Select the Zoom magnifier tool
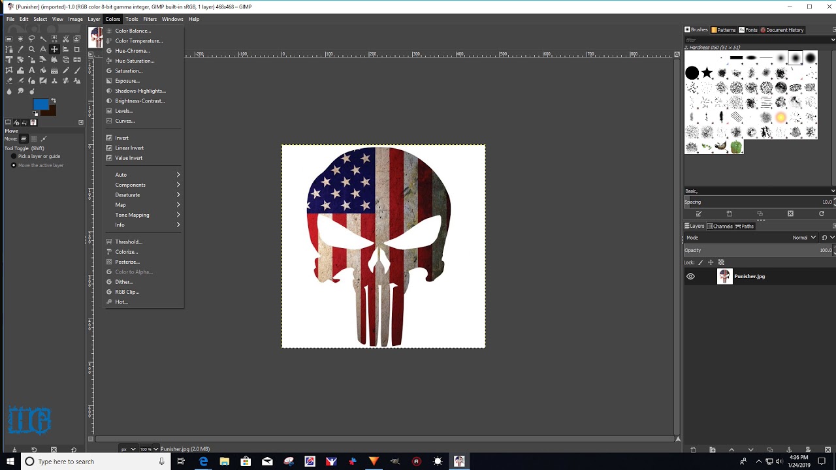The image size is (836, 470). click(x=31, y=50)
